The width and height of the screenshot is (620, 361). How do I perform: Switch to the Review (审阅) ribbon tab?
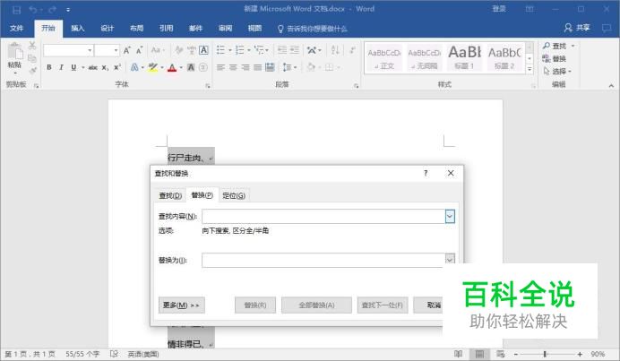coord(226,28)
